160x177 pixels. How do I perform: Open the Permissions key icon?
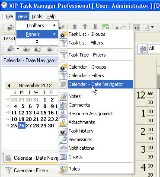63,139
